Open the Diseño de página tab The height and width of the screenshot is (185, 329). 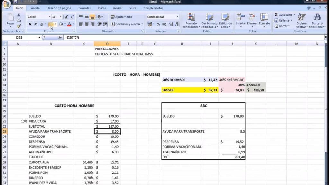(x=59, y=8)
